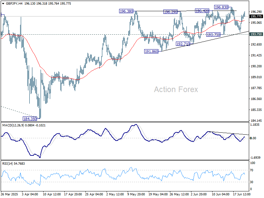Click the Action Forex watermark

point(176,89)
